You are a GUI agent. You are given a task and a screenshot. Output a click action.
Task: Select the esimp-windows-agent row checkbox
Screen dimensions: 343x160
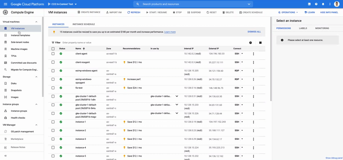(x=53, y=71)
